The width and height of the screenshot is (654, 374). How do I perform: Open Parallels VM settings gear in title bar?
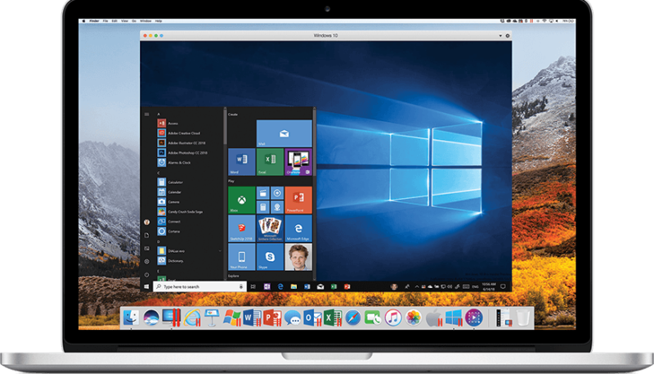coord(507,36)
